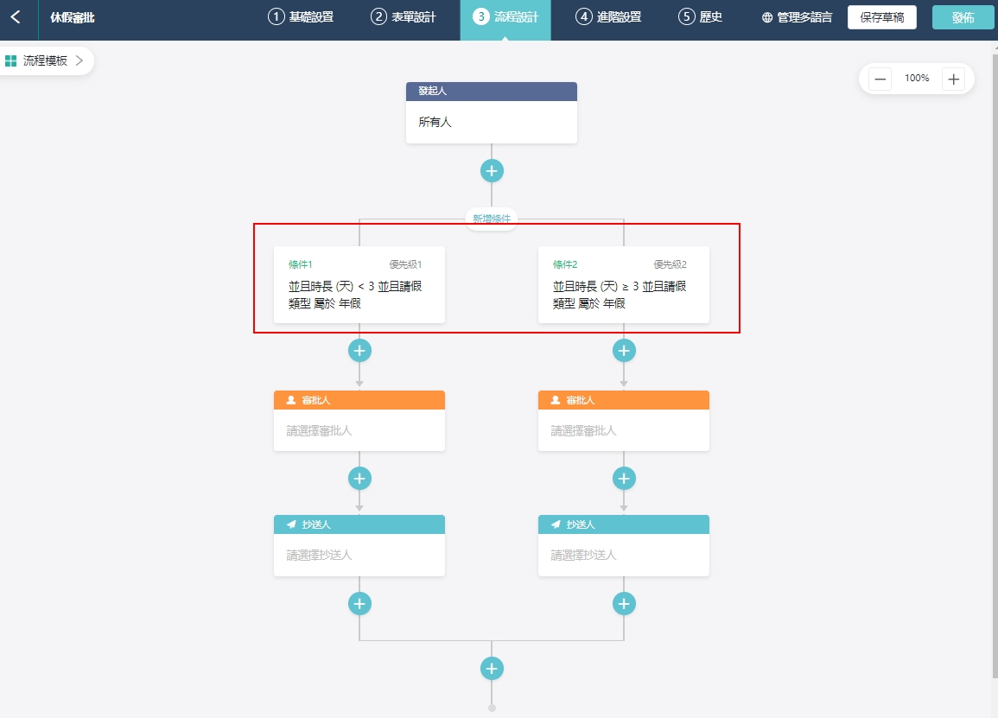Open the 條件1 condition card
Screen dimensions: 998x718
click(359, 285)
